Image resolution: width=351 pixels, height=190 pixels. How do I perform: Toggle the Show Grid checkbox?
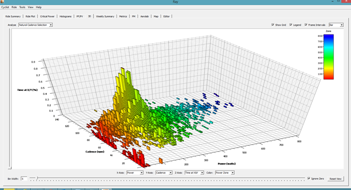tap(273, 25)
